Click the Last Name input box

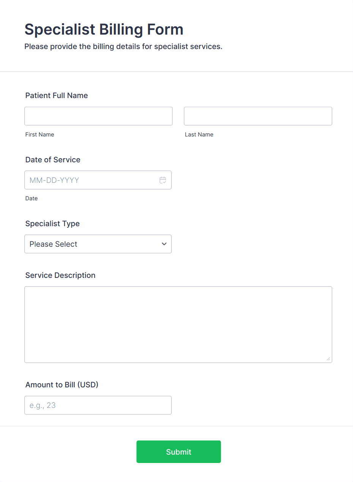tap(258, 116)
